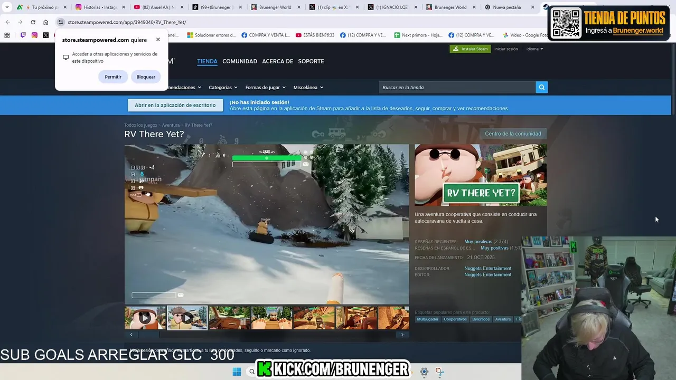Open the Snipping Tool taskbar icon
This screenshot has width=676, height=380.
pos(439,372)
